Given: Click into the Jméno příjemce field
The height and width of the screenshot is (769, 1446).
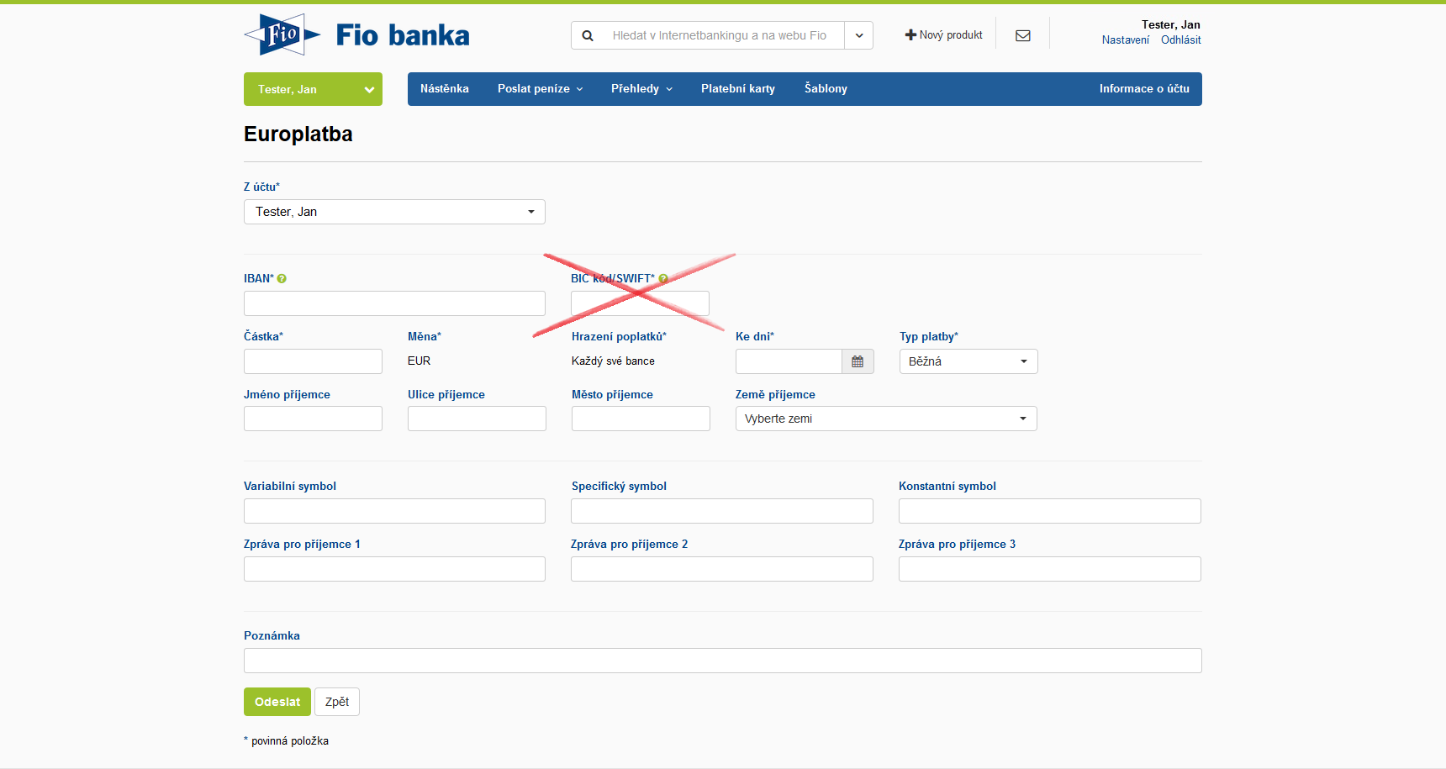Looking at the screenshot, I should [x=313, y=419].
